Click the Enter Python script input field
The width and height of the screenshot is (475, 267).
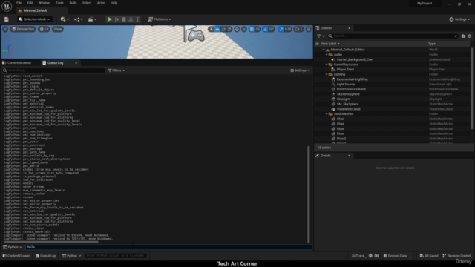click(x=116, y=256)
